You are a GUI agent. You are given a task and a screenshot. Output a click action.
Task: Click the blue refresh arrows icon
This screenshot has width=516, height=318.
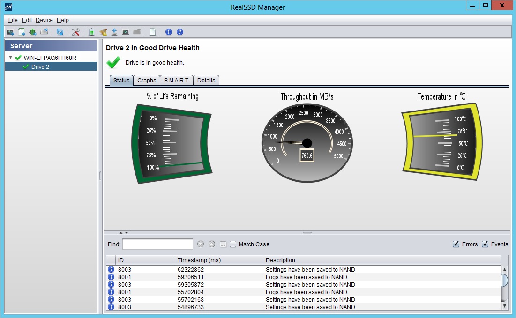(x=60, y=32)
